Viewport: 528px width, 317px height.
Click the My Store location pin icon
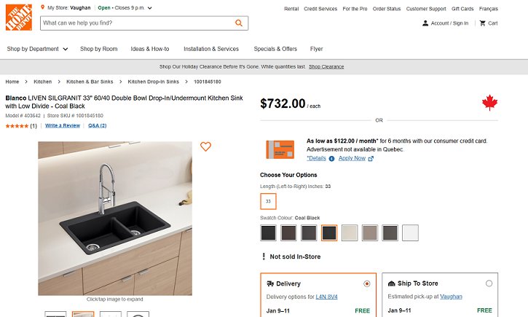pyautogui.click(x=43, y=7)
